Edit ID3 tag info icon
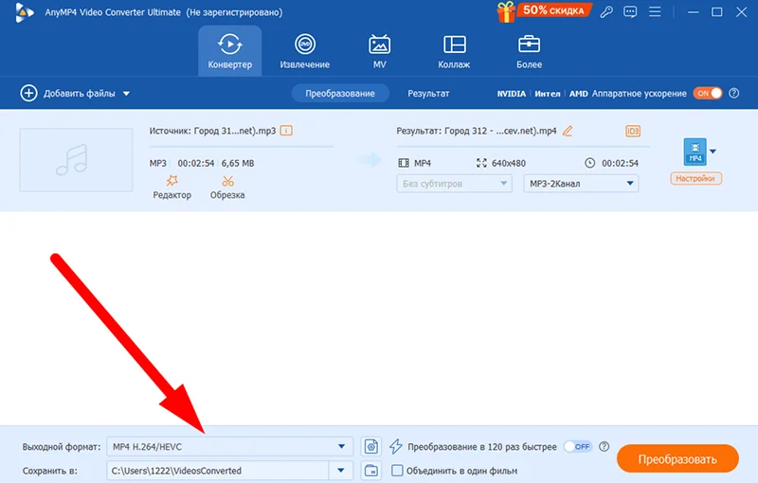 [x=632, y=131]
